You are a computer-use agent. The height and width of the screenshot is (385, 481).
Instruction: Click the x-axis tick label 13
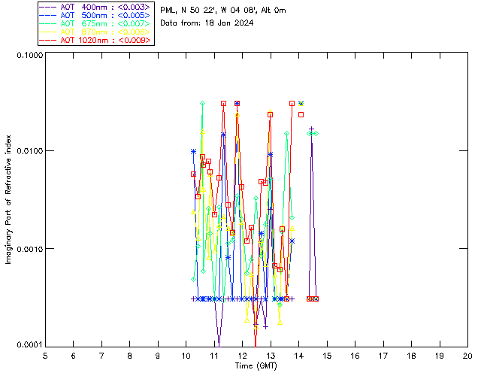[x=271, y=356]
